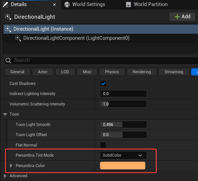Viewport: 198px width, 181px height.
Task: Click the Cast Shadows label
Action: (23, 84)
